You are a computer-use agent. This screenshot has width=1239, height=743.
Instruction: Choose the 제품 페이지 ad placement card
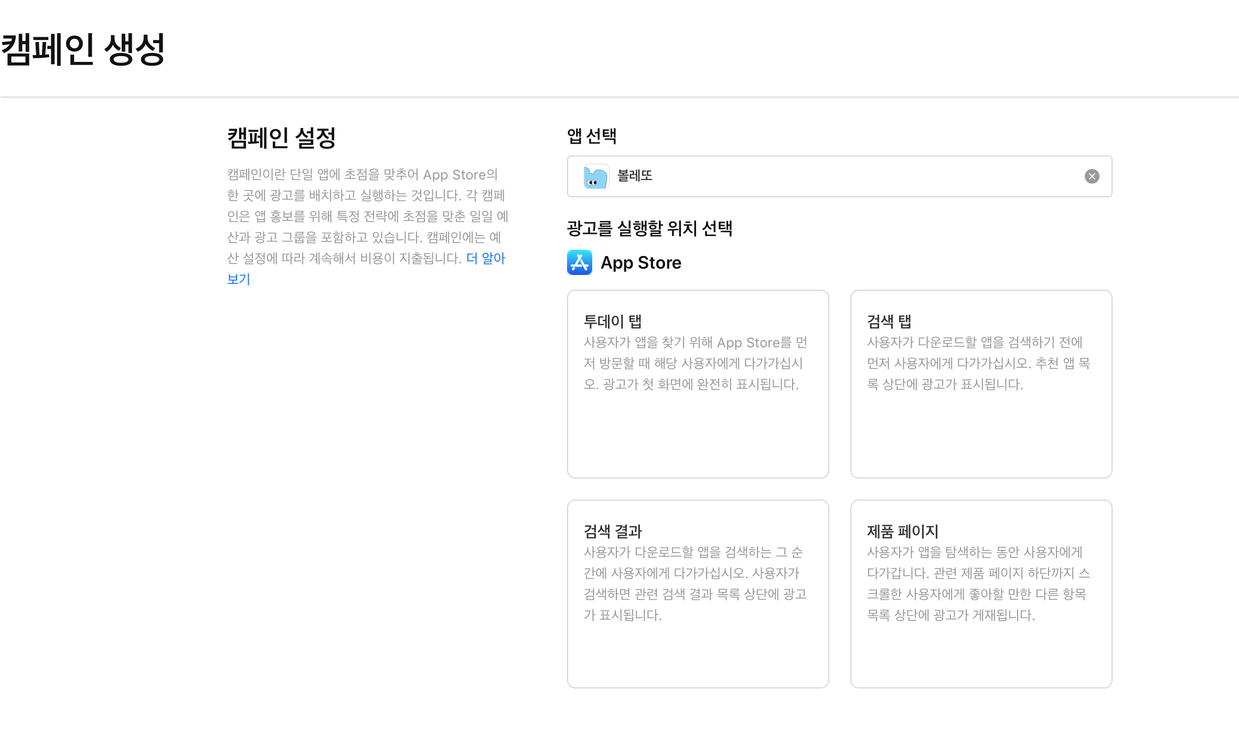[x=981, y=651]
